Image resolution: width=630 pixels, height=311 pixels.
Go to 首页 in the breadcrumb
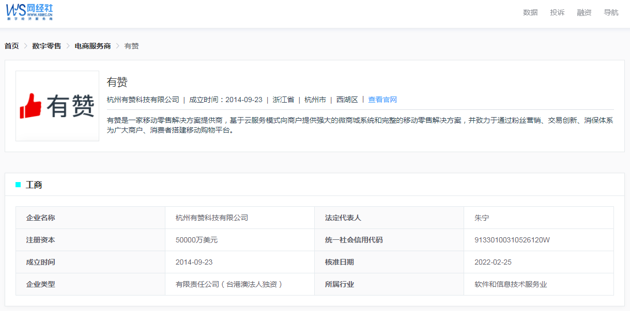(x=11, y=46)
